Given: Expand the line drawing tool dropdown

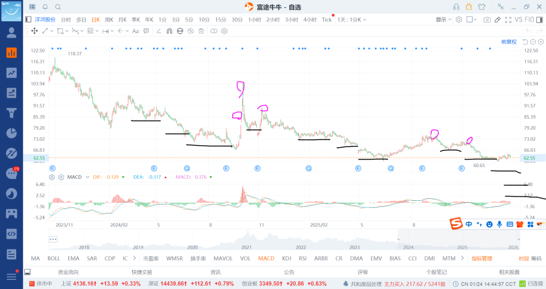Looking at the screenshot, I should [x=52, y=31].
